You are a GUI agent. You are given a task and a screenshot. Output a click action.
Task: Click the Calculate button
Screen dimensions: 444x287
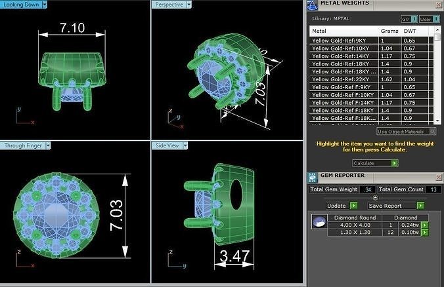click(x=375, y=163)
